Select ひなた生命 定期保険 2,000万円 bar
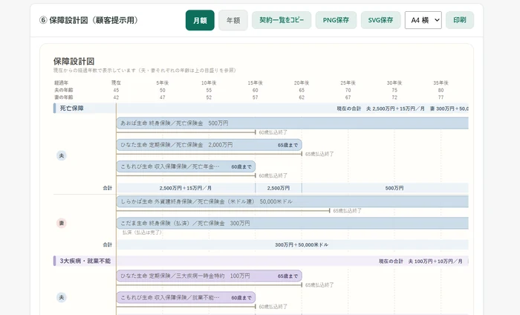 (209, 145)
